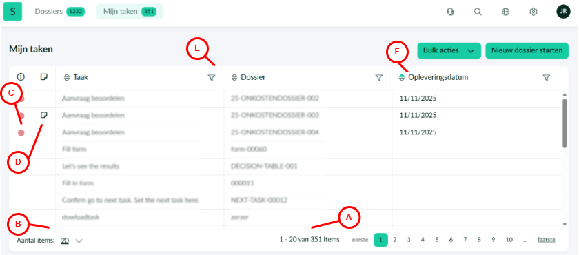579x255 pixels.
Task: Go to pagination page 5
Action: (437, 240)
